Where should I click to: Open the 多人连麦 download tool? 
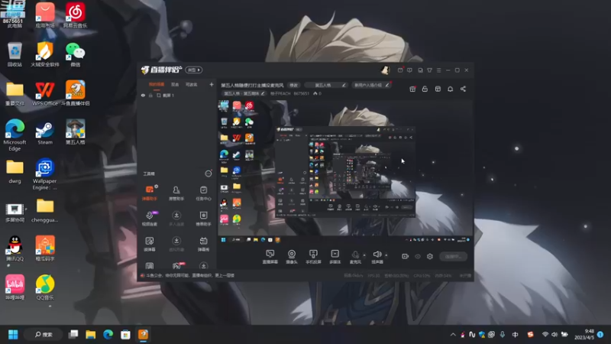[x=176, y=219]
